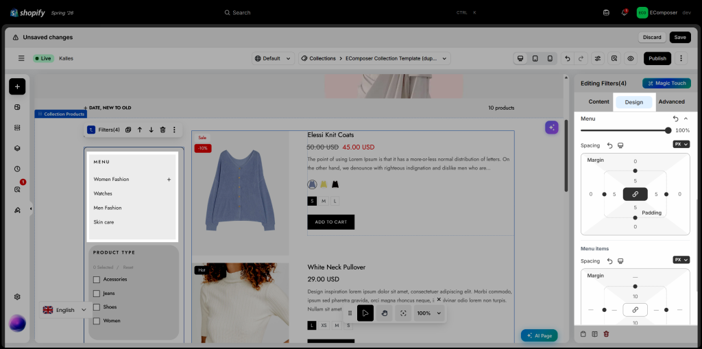702x349 pixels.
Task: Click responsive device icon beside Menu Spacing
Action: pos(620,145)
